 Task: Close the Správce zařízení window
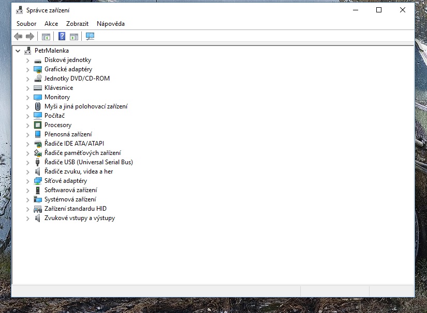pyautogui.click(x=403, y=10)
